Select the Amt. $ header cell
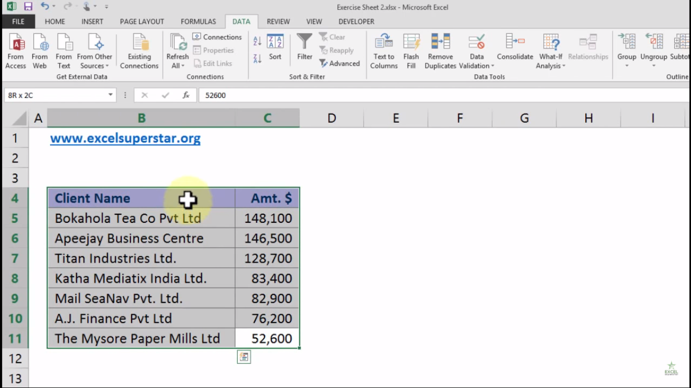Screen dimensions: 691x388 [267, 198]
